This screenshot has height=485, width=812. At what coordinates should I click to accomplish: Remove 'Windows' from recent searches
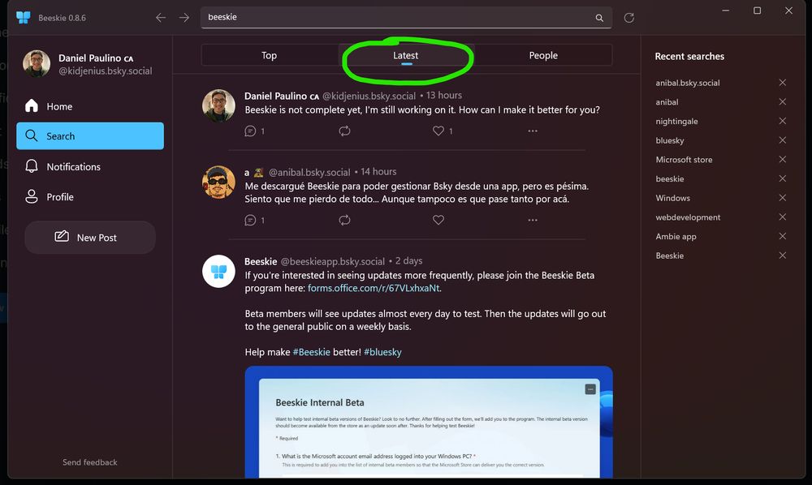(x=783, y=198)
